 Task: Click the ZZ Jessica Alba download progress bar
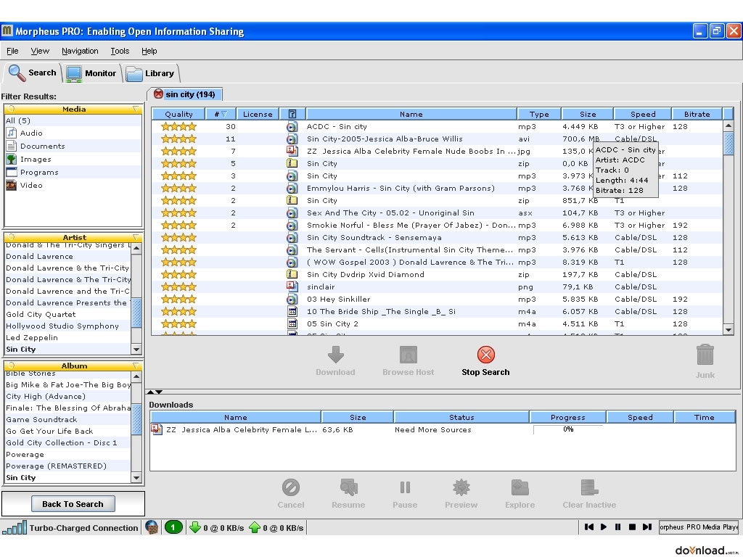(568, 429)
